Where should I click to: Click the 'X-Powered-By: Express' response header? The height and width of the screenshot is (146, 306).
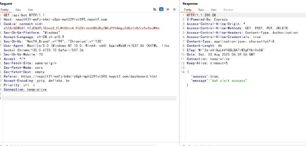[207, 19]
